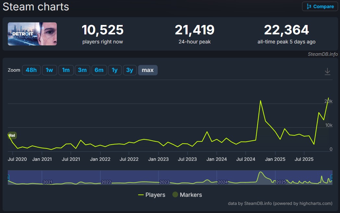Click the left navigator range handle
The height and width of the screenshot is (213, 340).
click(8, 177)
